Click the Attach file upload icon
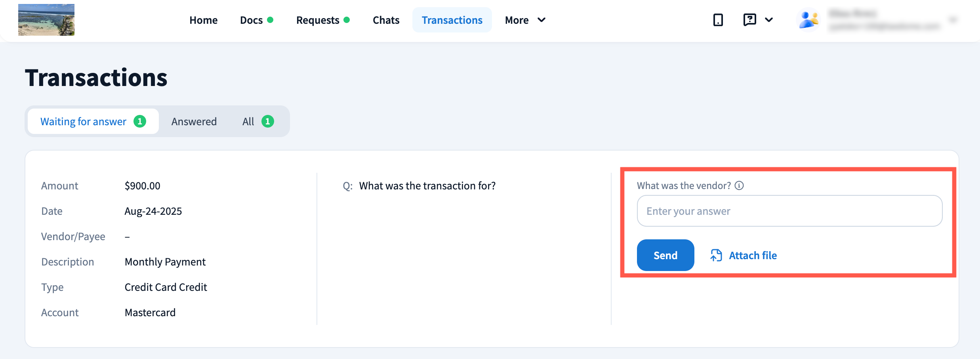The image size is (980, 359). coord(716,255)
